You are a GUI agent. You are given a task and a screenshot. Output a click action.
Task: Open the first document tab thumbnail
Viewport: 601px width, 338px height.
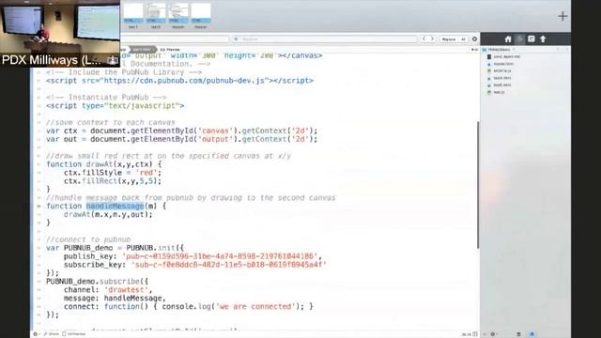[133, 16]
